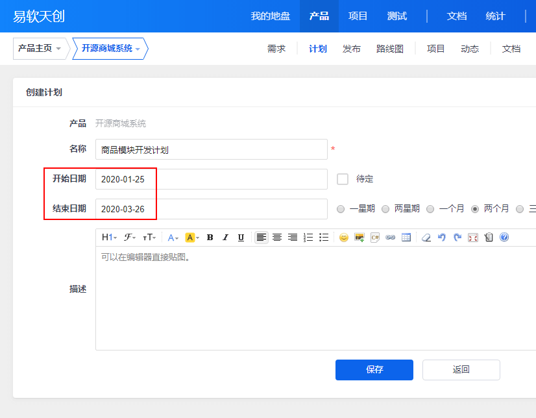Insert an image into the description

click(x=359, y=238)
